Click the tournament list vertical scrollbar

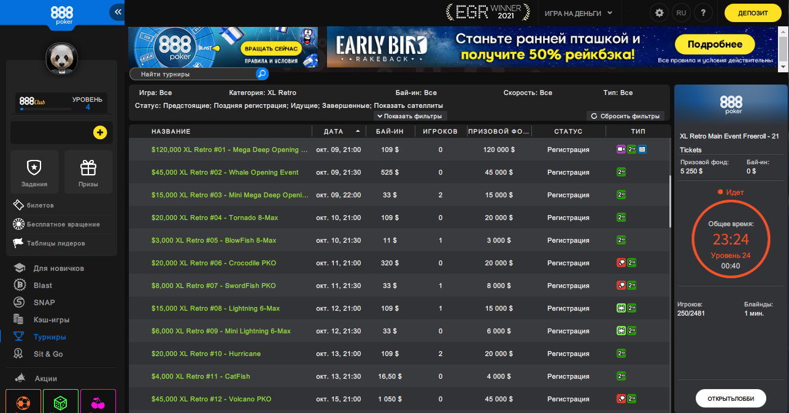pos(670,202)
